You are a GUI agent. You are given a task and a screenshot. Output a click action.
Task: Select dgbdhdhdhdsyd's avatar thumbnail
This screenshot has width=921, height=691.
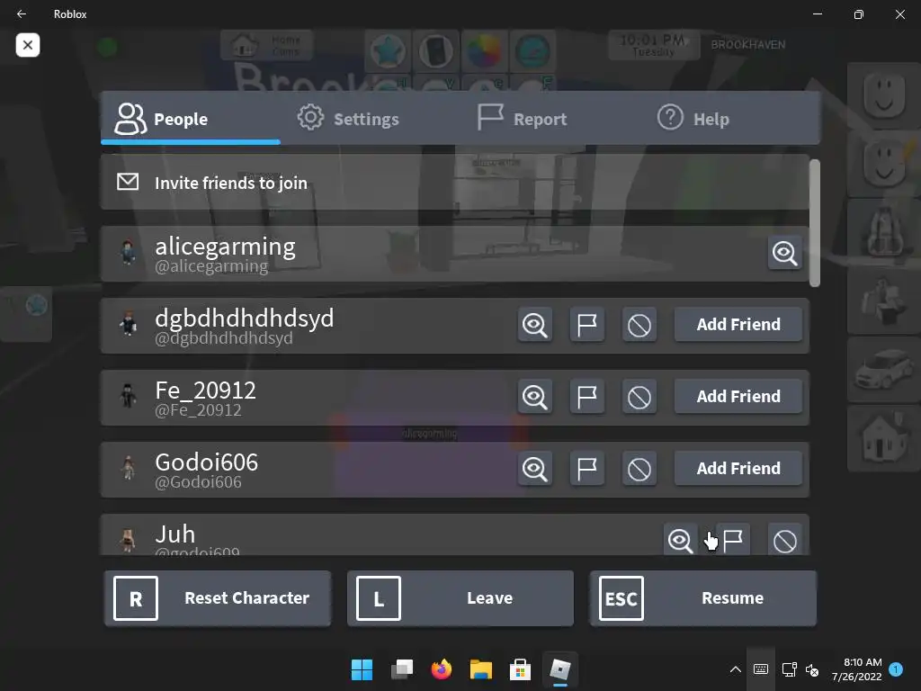point(128,324)
